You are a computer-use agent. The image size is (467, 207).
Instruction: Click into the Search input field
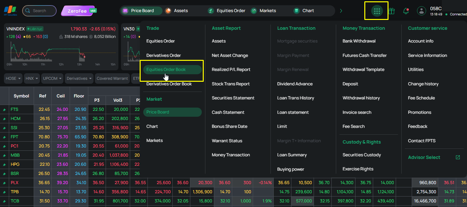click(x=40, y=11)
